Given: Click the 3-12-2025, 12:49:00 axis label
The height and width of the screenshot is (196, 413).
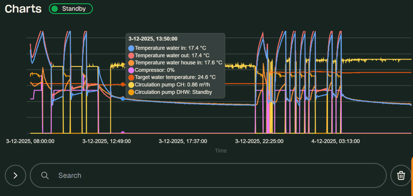Looking at the screenshot, I should coord(106,141).
